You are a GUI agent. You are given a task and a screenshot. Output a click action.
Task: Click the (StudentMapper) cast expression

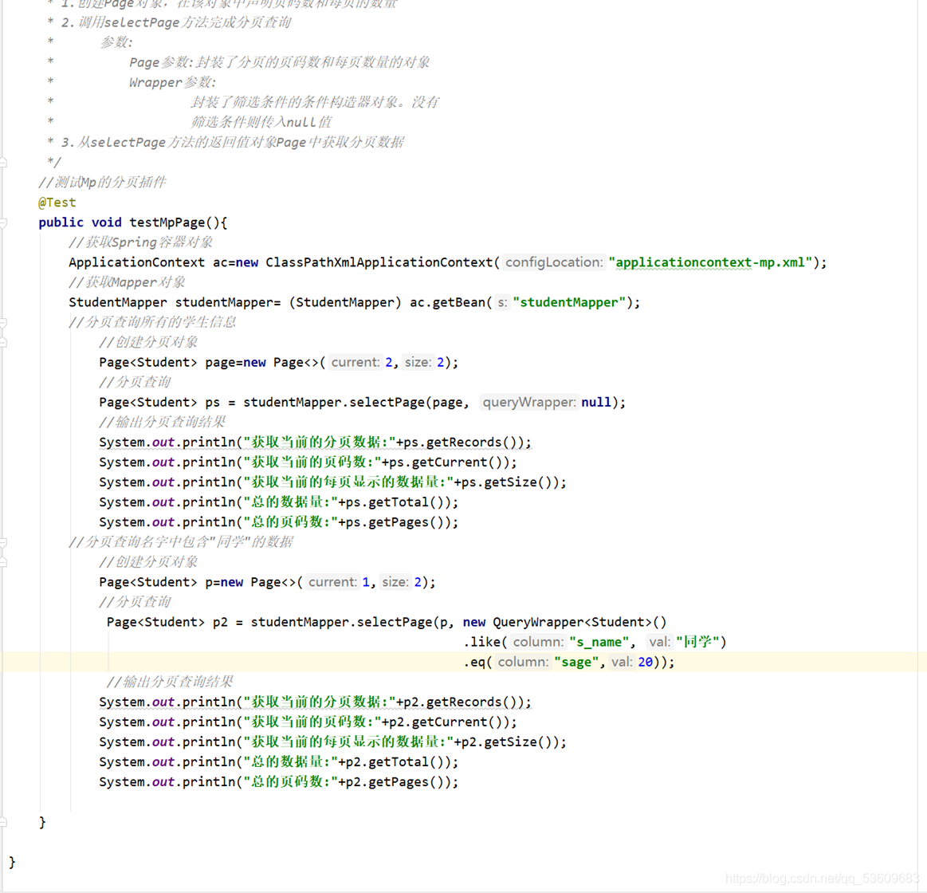click(345, 302)
